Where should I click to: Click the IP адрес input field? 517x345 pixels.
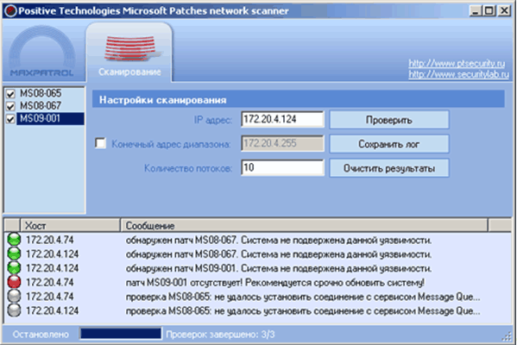pyautogui.click(x=282, y=119)
